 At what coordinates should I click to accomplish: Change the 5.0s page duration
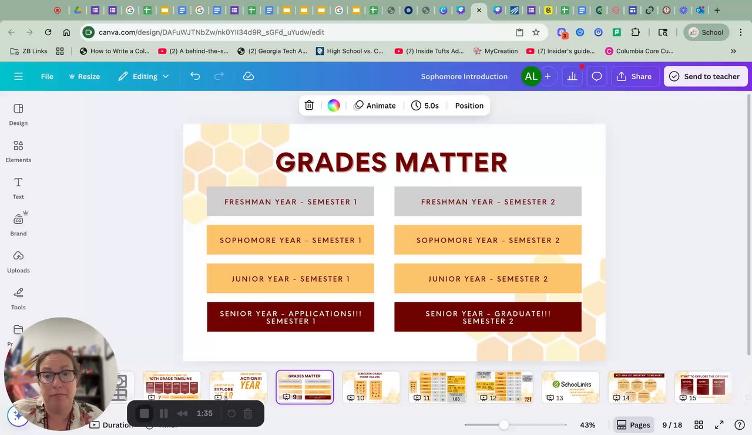[425, 106]
